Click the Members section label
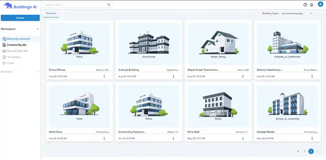The width and height of the screenshot is (326, 160). click(7, 72)
